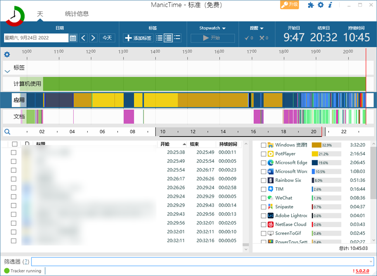The image size is (377, 276).
Task: Open timeline settings gear icon
Action: pyautogui.click(x=7, y=54)
